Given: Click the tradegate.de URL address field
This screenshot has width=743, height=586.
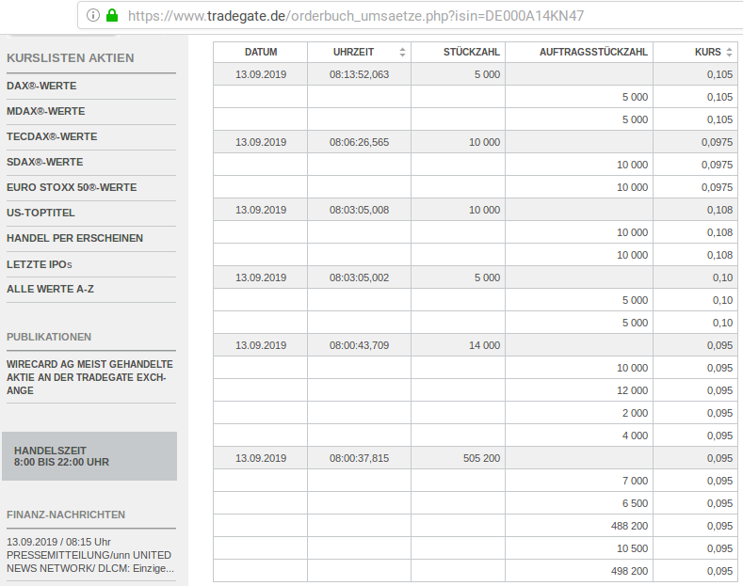Looking at the screenshot, I should 355,16.
